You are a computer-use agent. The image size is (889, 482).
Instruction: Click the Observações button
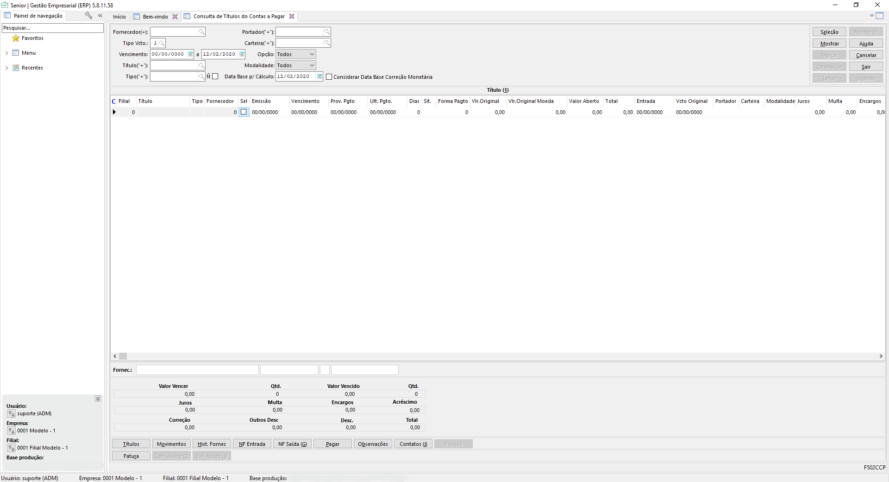point(373,444)
